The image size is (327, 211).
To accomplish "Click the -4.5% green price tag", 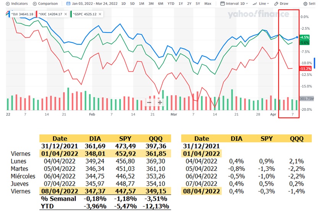I will click(x=304, y=37).
